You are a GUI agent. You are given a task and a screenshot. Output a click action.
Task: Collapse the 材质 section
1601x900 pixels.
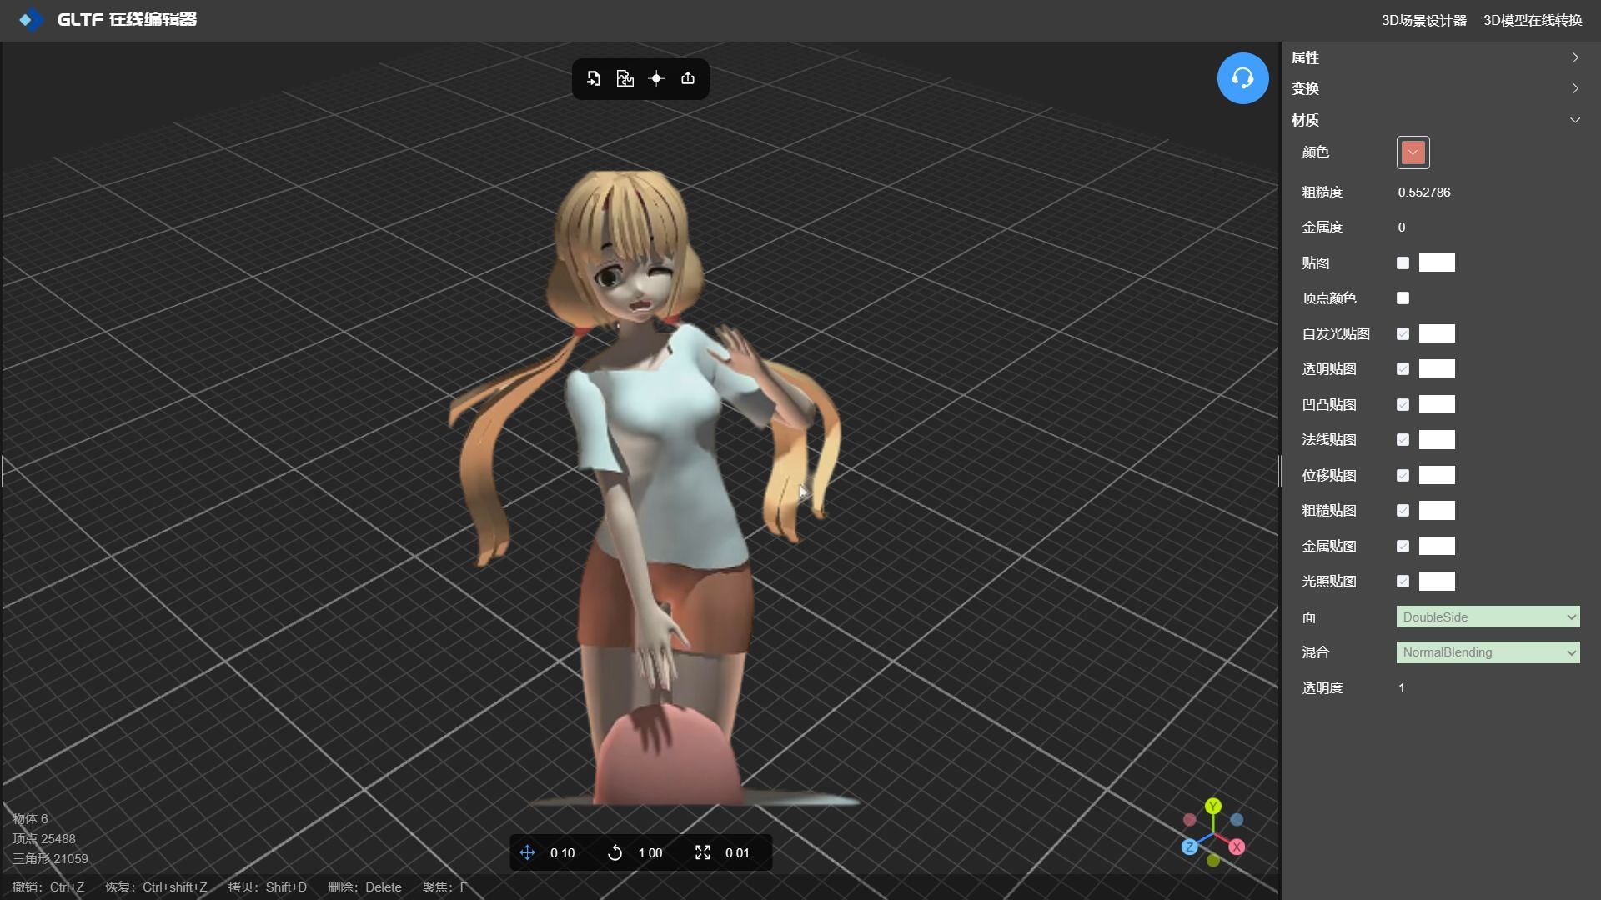[x=1434, y=120]
